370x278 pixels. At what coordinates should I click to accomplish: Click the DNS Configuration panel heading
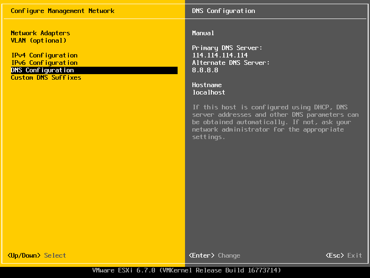(223, 11)
